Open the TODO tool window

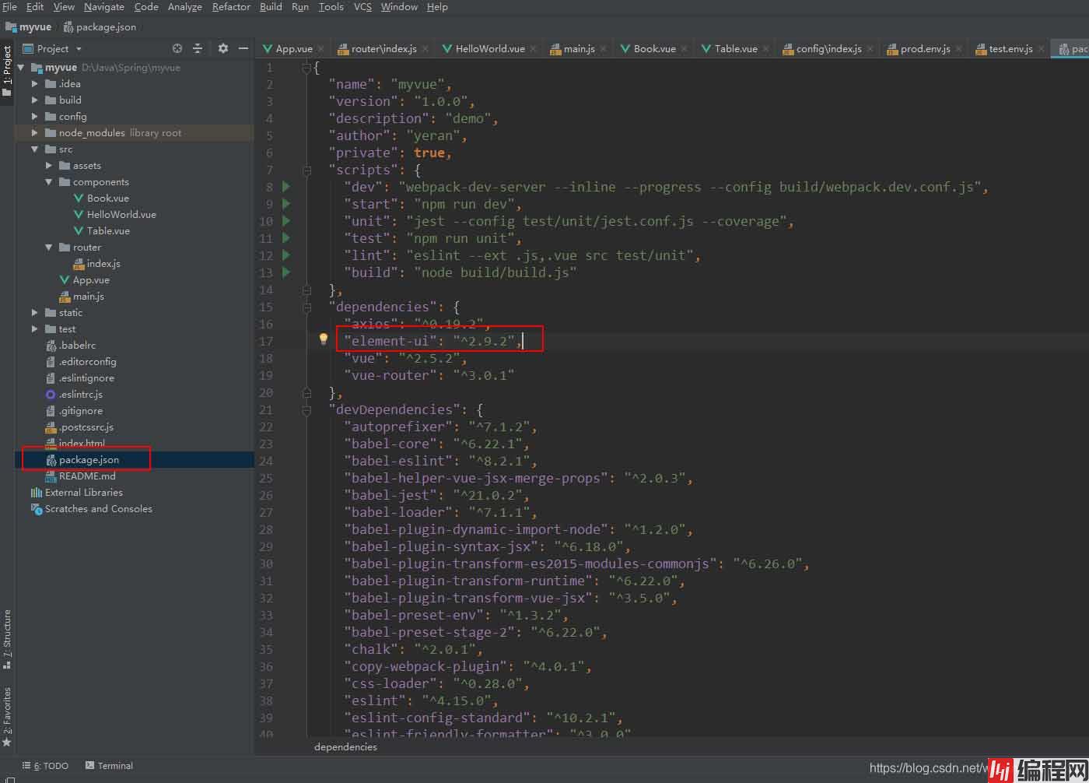(45, 766)
